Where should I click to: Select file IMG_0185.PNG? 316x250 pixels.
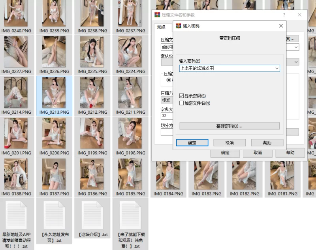tap(130, 177)
